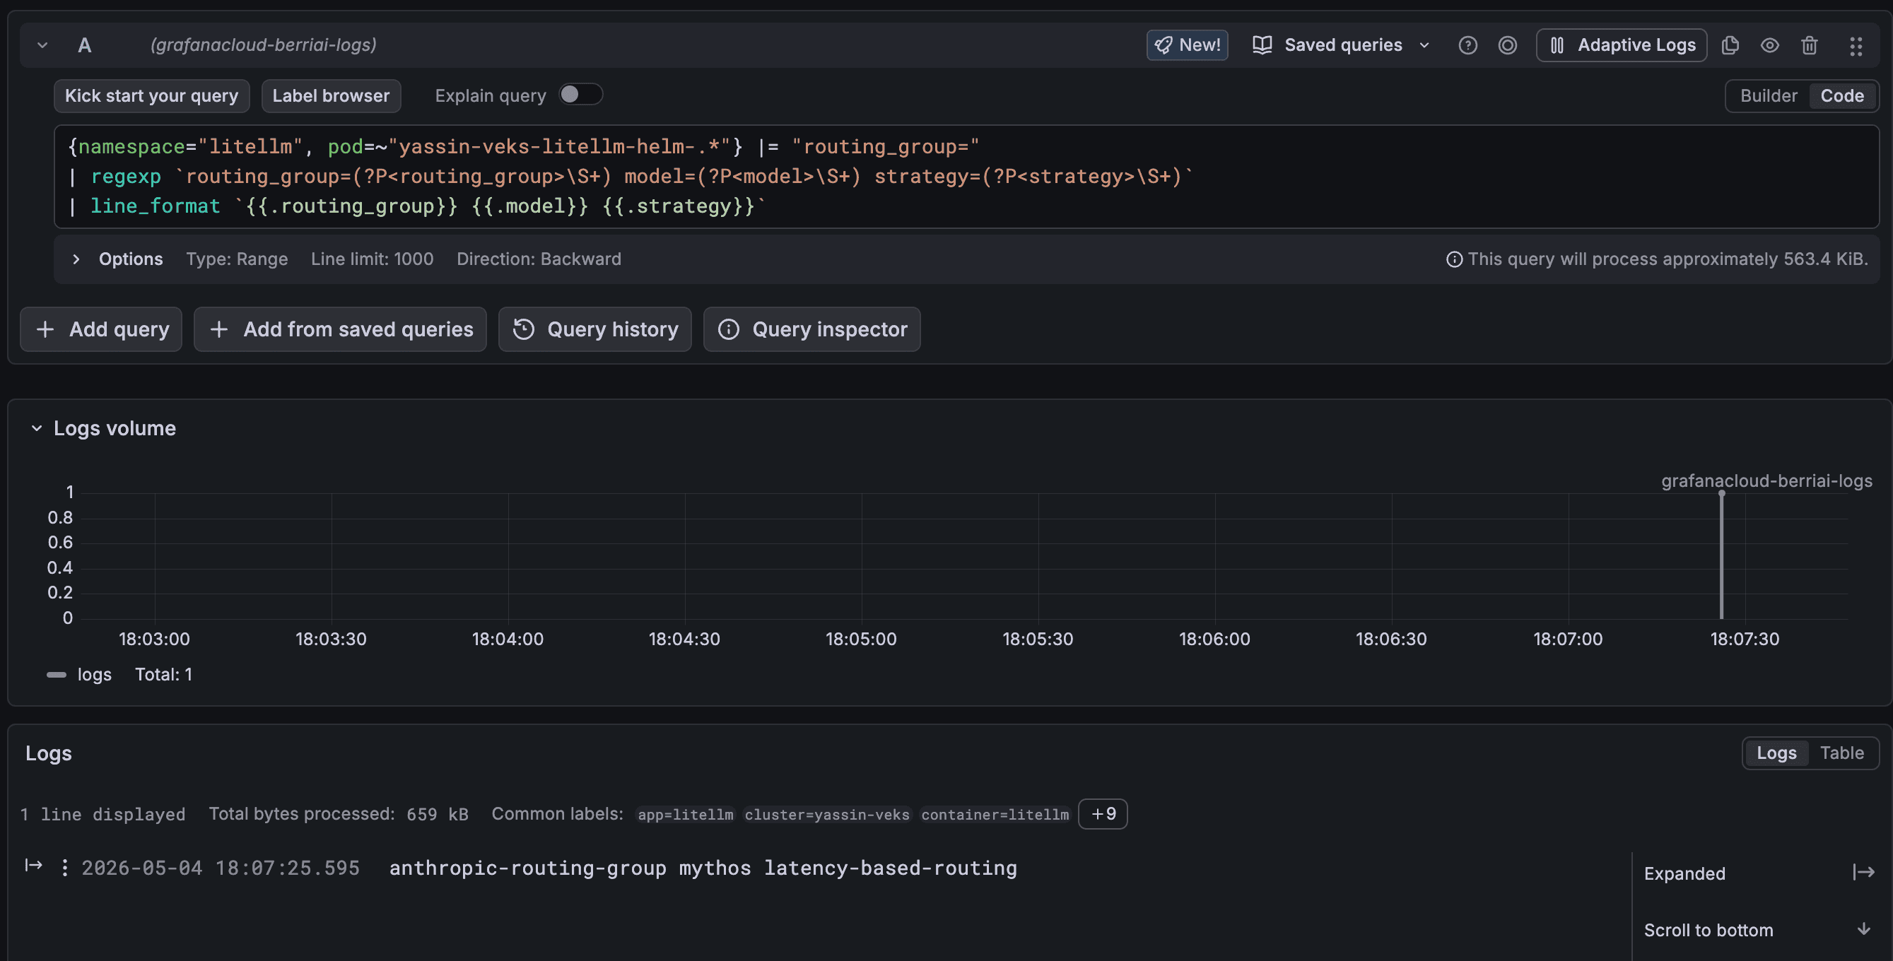
Task: Switch to Builder mode
Action: coord(1768,96)
